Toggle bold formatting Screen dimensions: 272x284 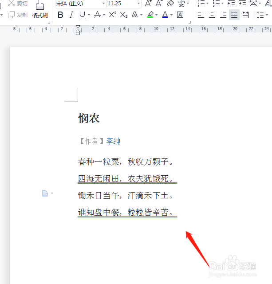point(60,15)
